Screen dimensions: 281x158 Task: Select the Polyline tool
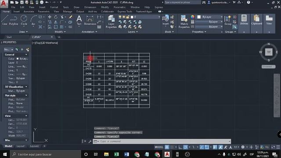14,20
